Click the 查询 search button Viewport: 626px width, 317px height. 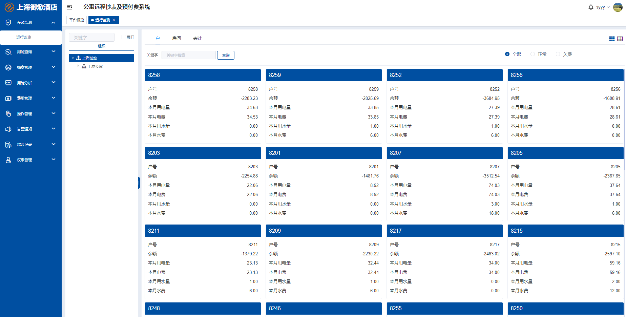pyautogui.click(x=226, y=55)
